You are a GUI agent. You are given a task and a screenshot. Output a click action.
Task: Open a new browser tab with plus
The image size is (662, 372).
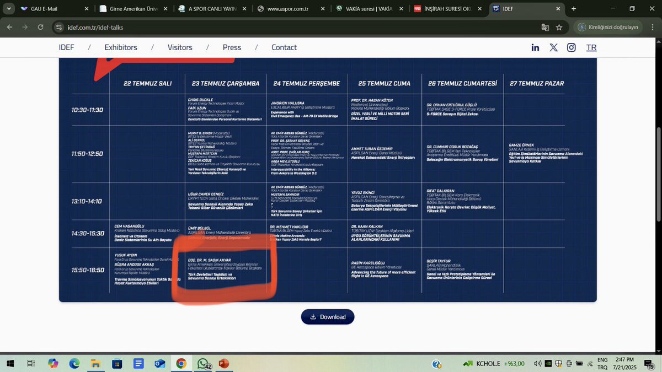pos(574,9)
